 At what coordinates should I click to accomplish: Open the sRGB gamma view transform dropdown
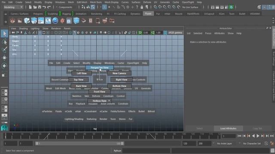point(175,33)
